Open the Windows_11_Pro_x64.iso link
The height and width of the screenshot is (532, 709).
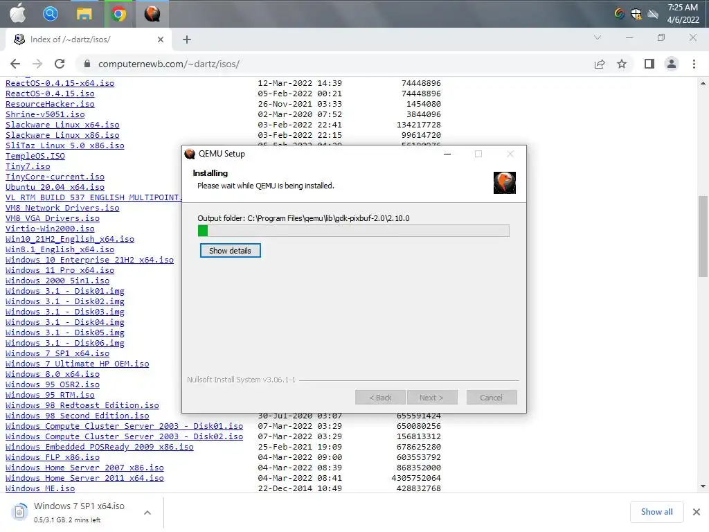coord(60,271)
